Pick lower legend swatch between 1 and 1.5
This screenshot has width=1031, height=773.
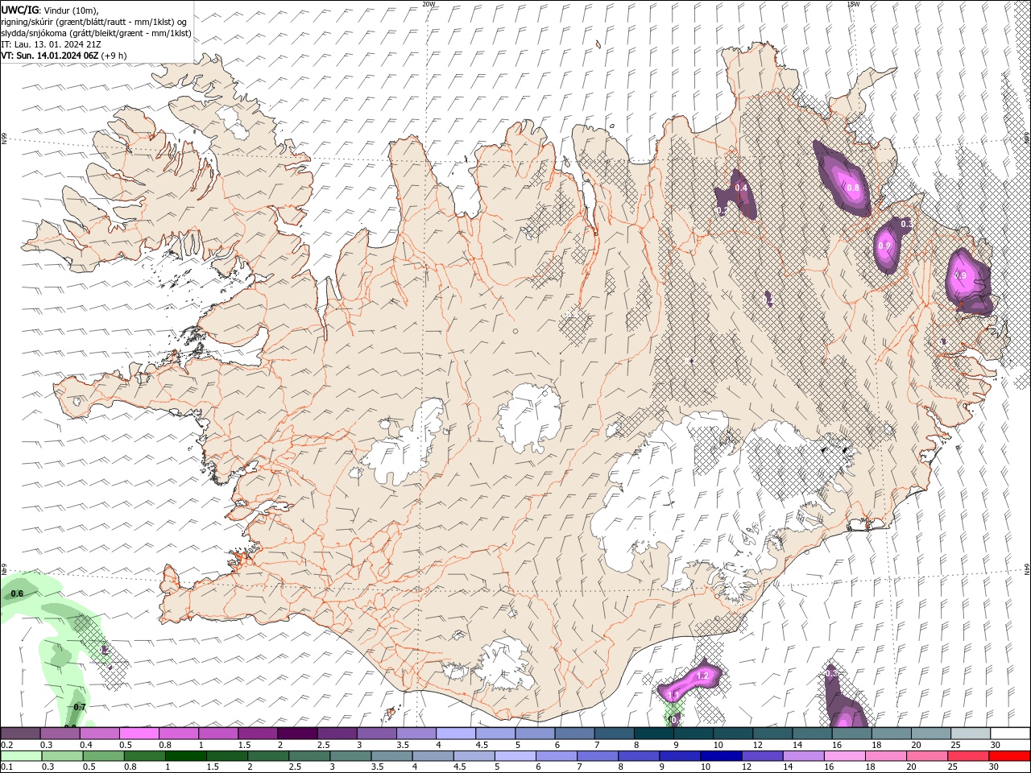tap(186, 755)
